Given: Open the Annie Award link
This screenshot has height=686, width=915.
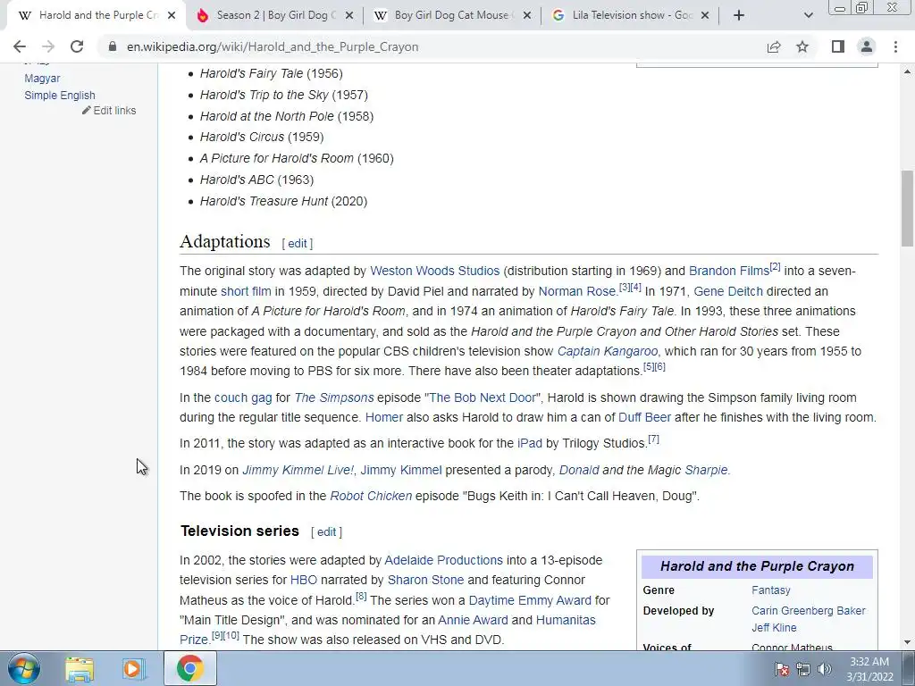Looking at the screenshot, I should coord(473,620).
